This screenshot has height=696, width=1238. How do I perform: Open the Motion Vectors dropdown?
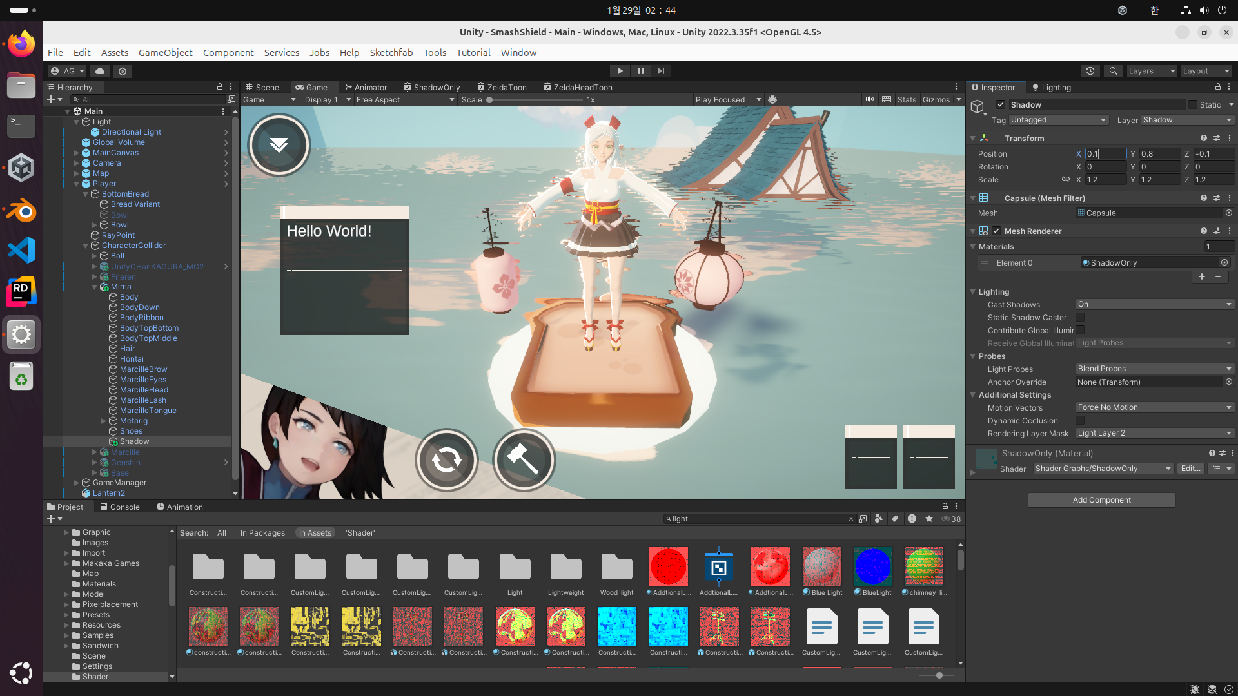pyautogui.click(x=1155, y=407)
